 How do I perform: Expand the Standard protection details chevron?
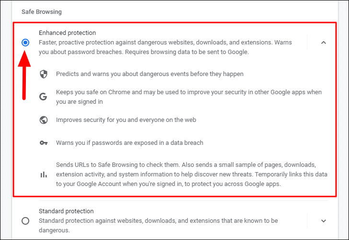[324, 221]
